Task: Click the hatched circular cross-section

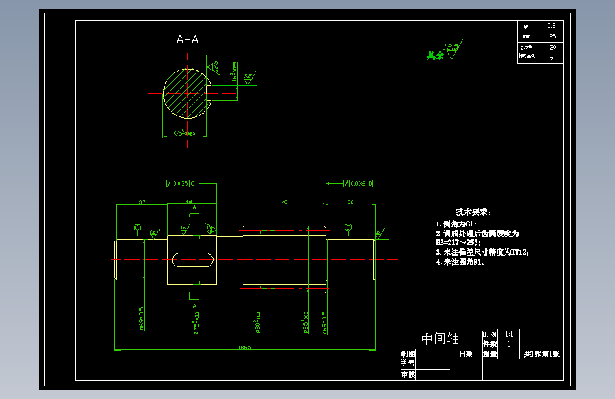Action: 187,94
